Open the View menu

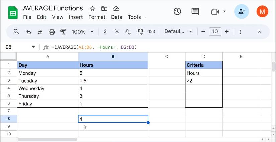(x=58, y=17)
